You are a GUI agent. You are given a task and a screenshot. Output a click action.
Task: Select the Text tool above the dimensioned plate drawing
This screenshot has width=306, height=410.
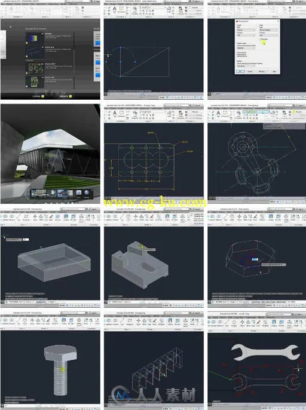115,114
